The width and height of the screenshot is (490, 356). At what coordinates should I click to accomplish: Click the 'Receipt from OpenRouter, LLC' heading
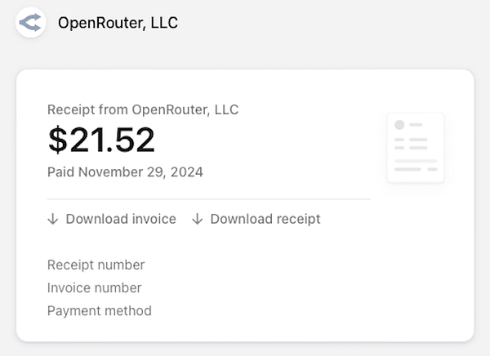point(143,109)
